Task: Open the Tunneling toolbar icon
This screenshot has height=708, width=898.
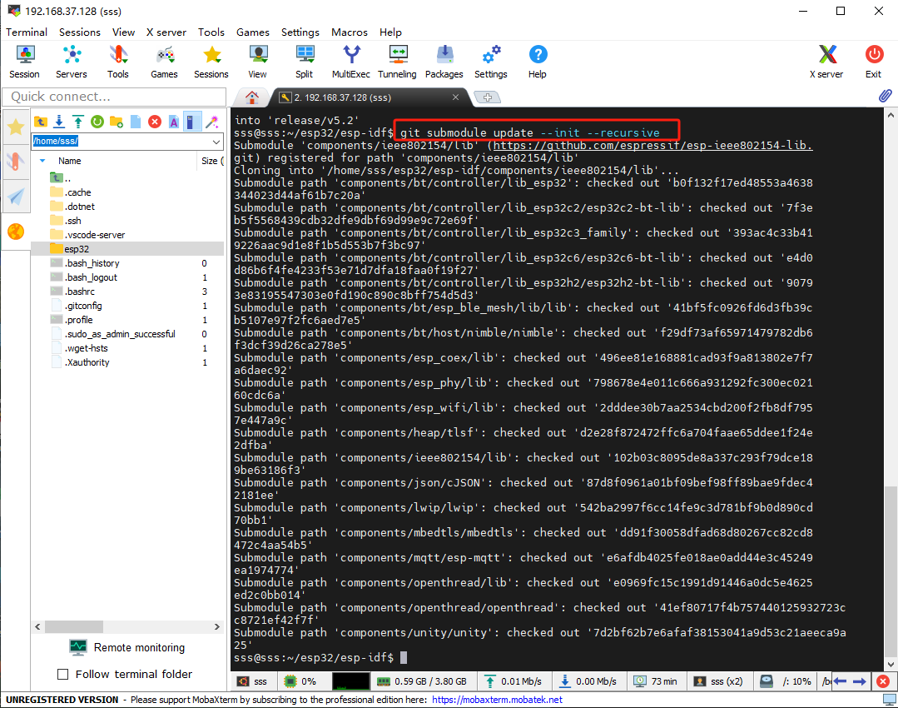Action: 398,62
